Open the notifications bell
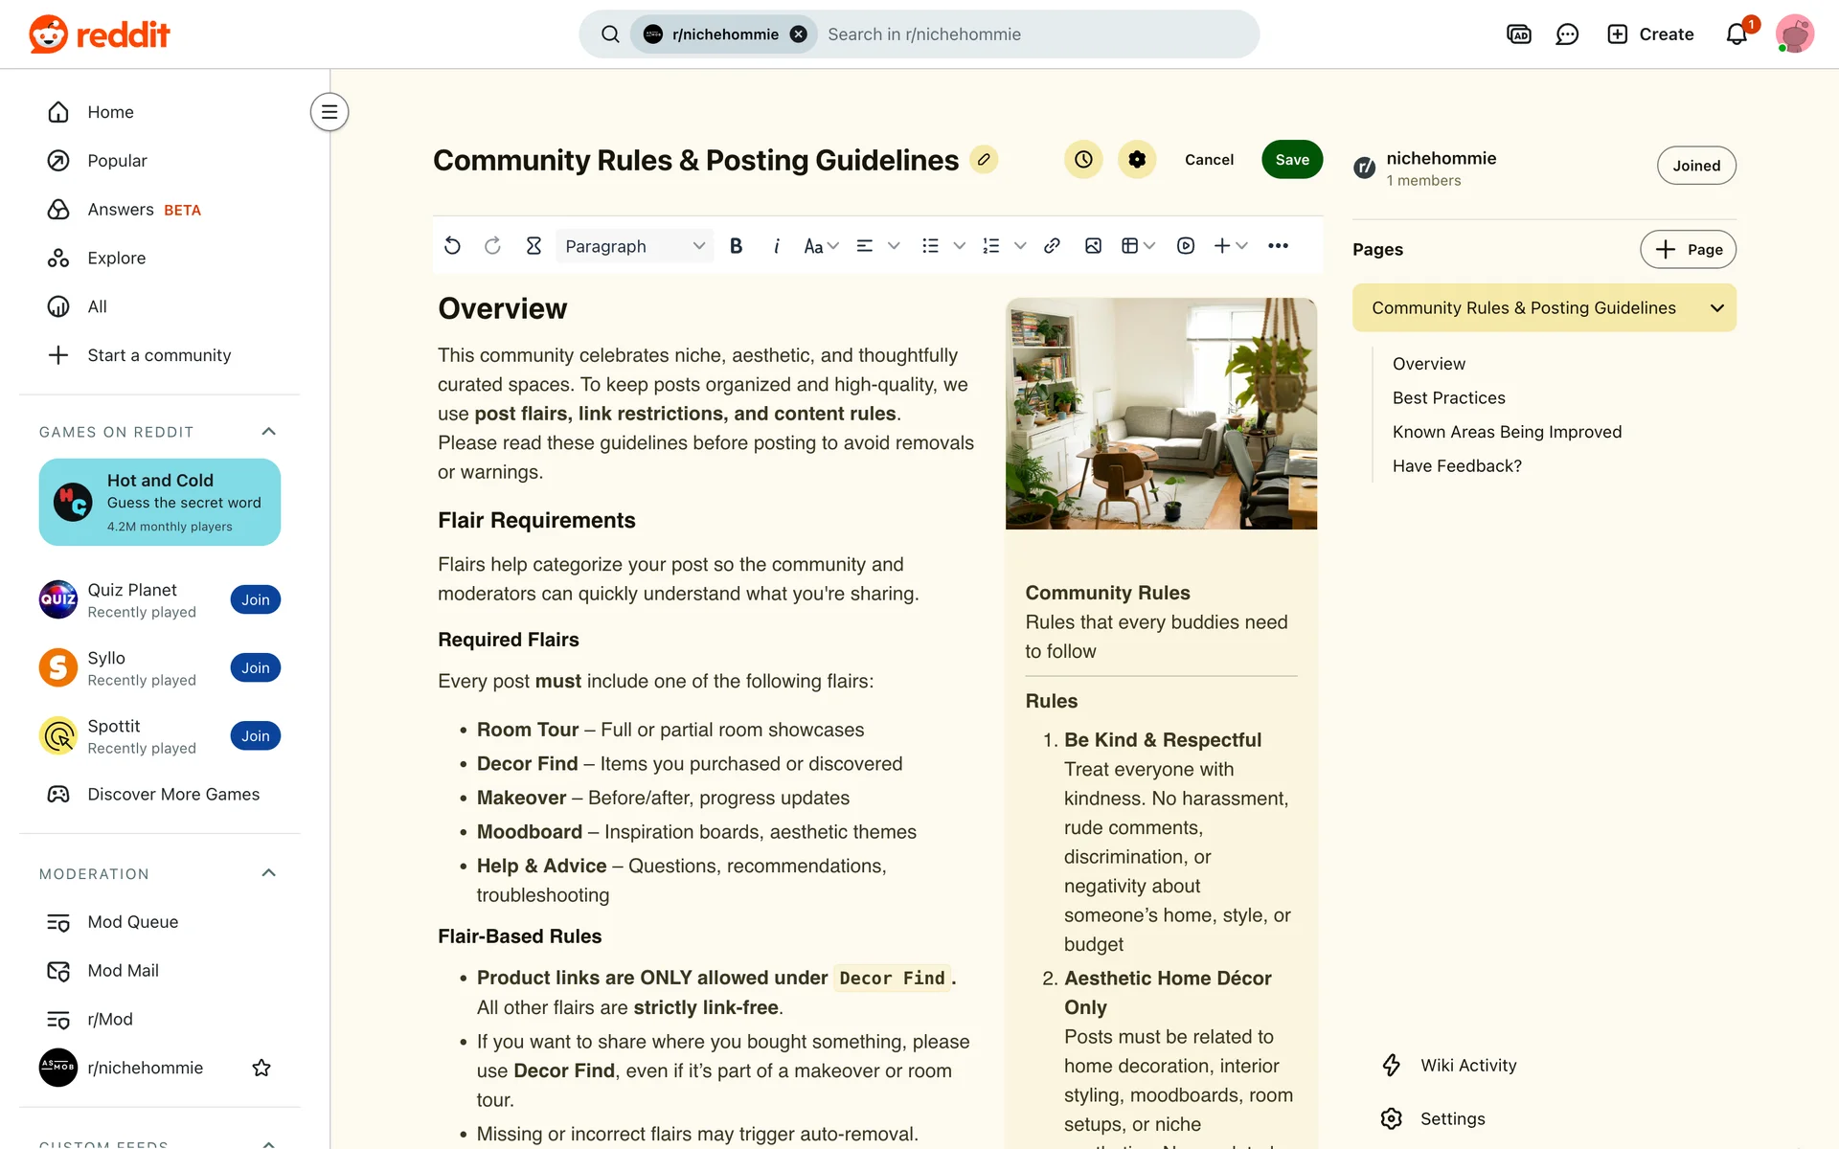Image resolution: width=1839 pixels, height=1149 pixels. pyautogui.click(x=1737, y=34)
